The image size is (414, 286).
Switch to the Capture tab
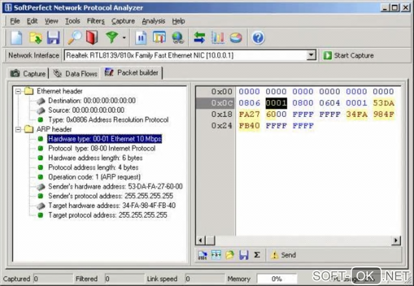[x=28, y=74]
